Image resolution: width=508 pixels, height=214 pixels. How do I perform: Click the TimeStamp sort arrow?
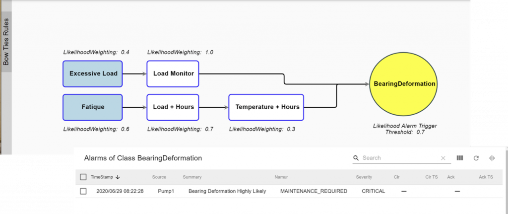(x=118, y=177)
